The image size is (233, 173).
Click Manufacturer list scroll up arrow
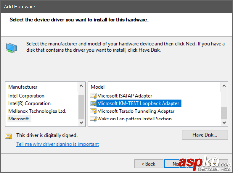coord(81,86)
